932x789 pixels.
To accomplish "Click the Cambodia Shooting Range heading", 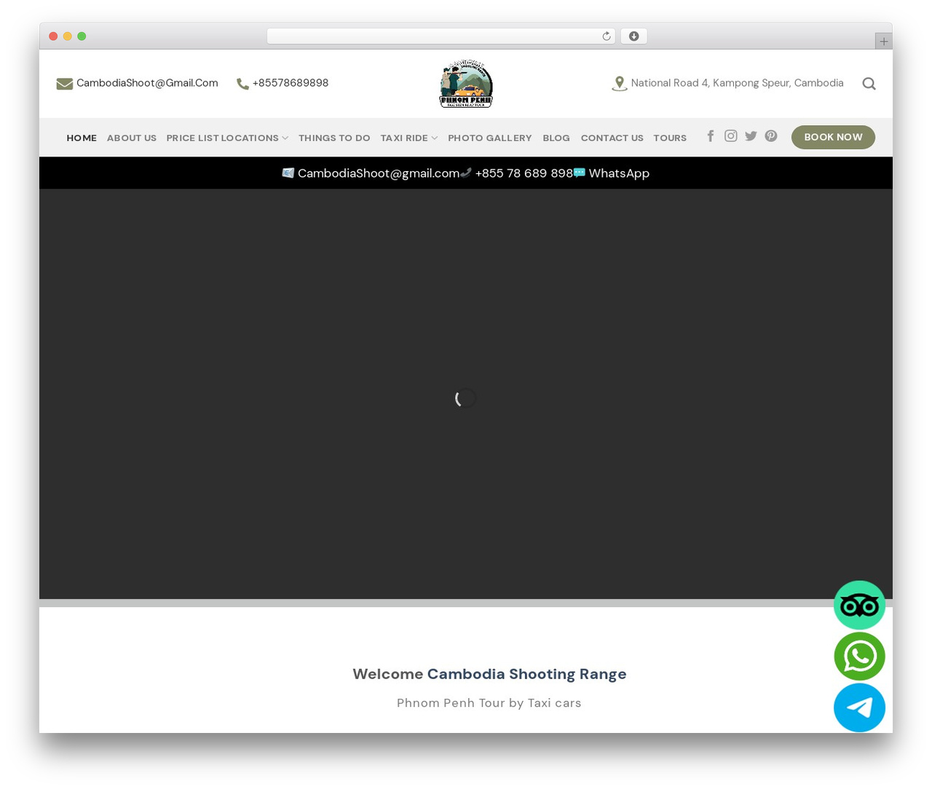I will (526, 674).
